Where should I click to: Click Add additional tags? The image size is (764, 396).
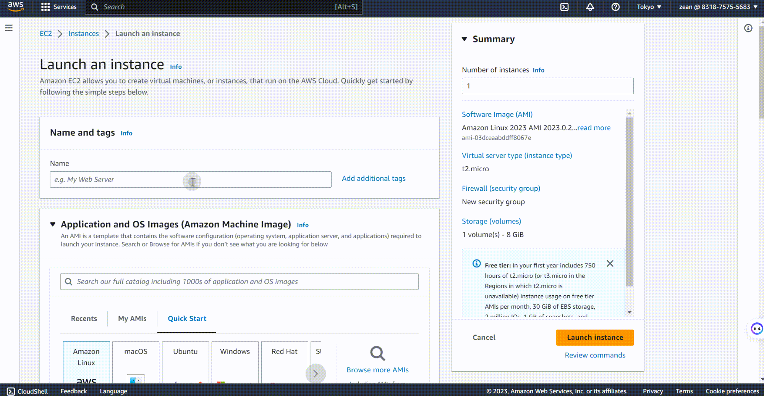374,179
